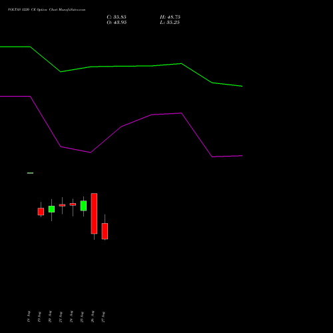333x333 pixels.
Task: Select the open value O: 43.95
Action: tap(117, 23)
